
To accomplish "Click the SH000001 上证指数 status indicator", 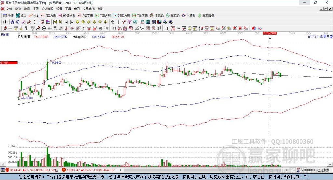I will click(x=313, y=170).
